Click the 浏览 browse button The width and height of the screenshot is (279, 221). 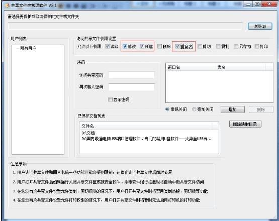coord(260,26)
